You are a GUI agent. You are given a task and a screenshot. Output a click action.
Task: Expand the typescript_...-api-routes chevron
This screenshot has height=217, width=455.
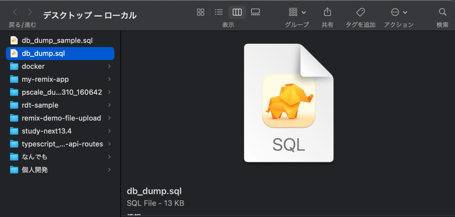(x=110, y=144)
